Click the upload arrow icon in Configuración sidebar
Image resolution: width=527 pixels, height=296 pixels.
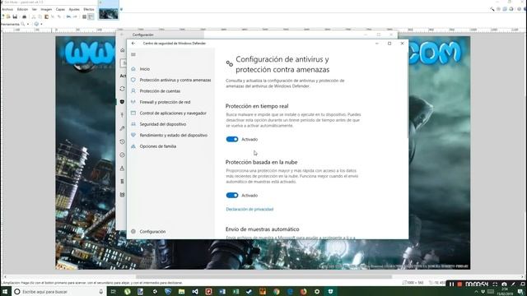123,115
